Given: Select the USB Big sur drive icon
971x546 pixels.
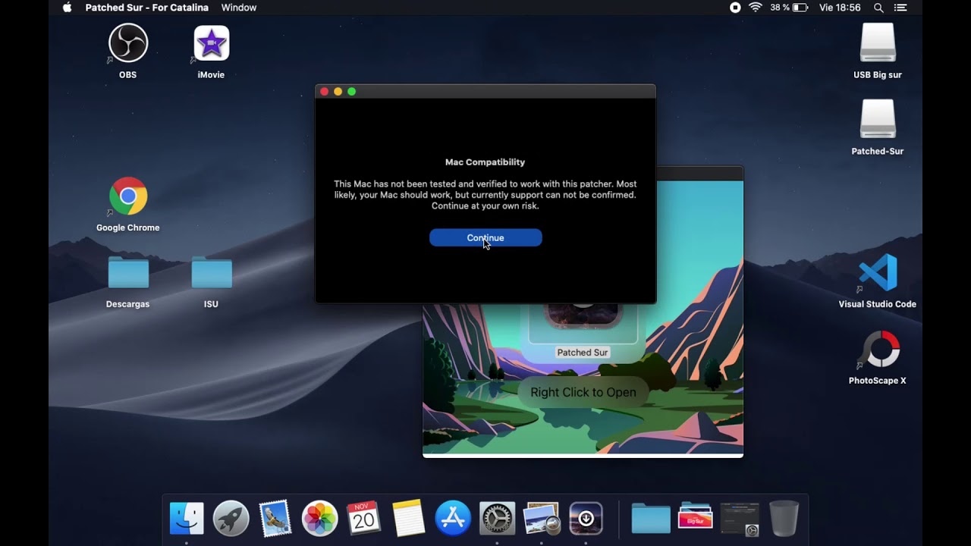Looking at the screenshot, I should click(878, 43).
